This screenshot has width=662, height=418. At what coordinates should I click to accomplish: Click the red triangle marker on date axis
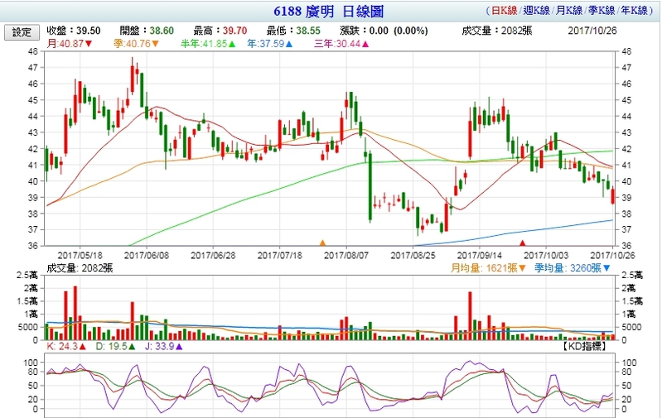tap(522, 243)
